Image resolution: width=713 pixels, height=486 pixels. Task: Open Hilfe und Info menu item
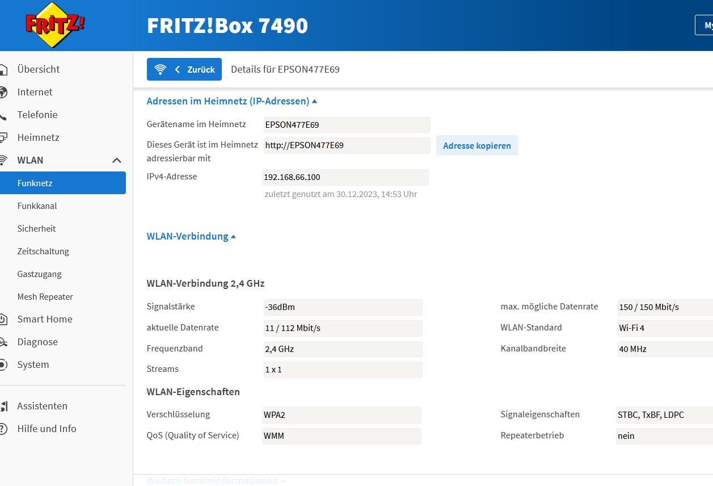tap(47, 429)
